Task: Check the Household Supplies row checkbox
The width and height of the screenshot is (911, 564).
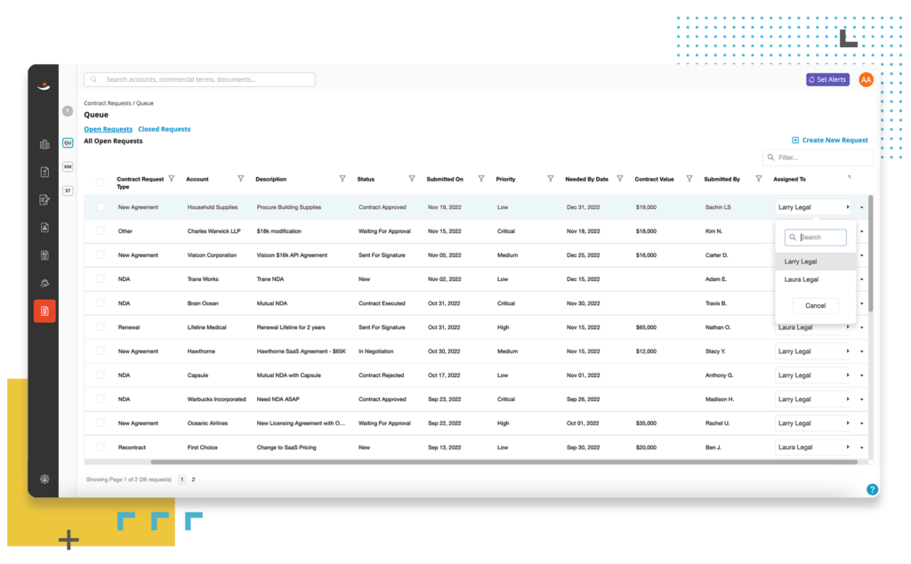Action: pyautogui.click(x=101, y=206)
